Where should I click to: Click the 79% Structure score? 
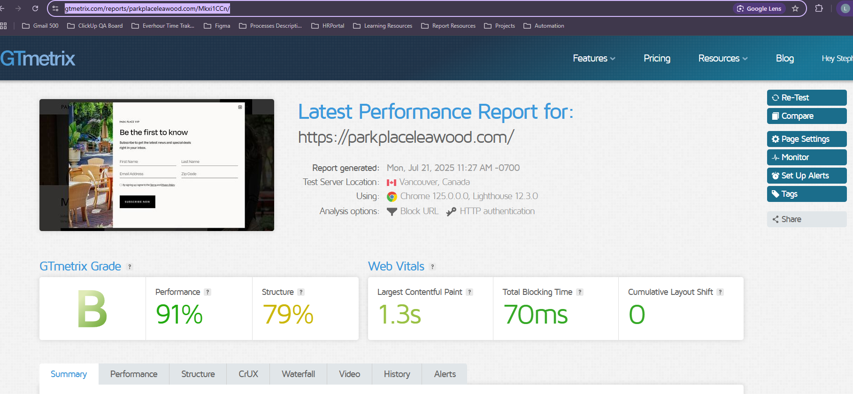click(288, 315)
